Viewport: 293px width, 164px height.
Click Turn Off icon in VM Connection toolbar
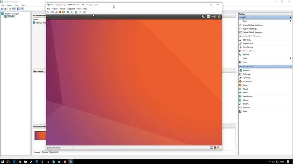click(x=56, y=12)
